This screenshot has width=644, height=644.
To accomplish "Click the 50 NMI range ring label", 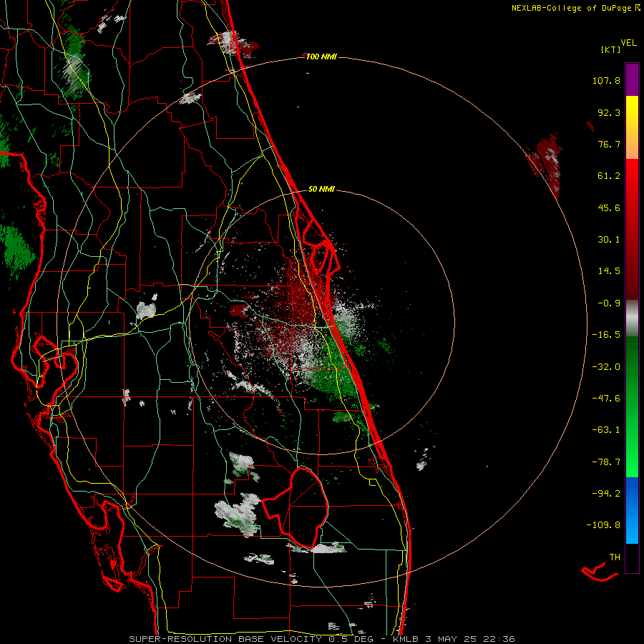I will pyautogui.click(x=321, y=189).
